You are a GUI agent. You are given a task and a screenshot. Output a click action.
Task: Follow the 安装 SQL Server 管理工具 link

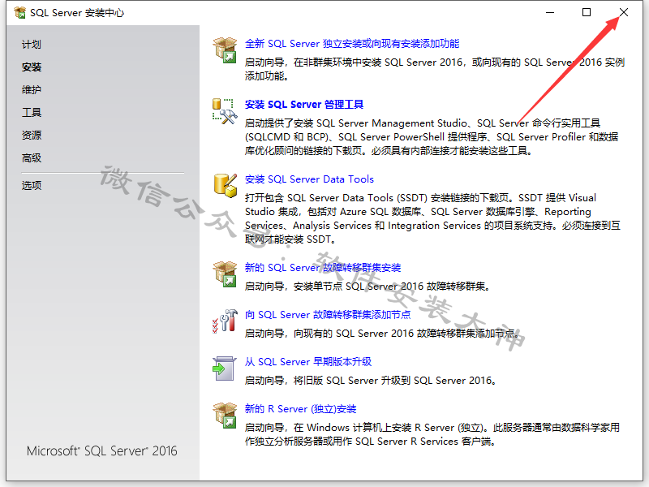coord(303,105)
